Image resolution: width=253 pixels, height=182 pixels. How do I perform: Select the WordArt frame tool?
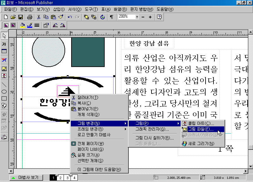coord(4,60)
